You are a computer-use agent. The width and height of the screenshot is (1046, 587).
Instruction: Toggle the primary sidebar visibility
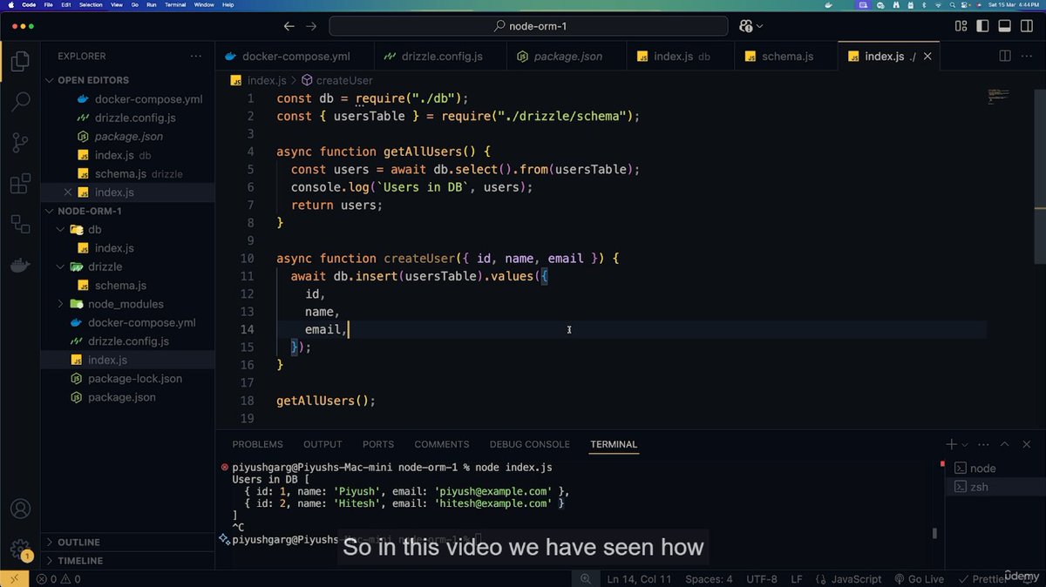(984, 26)
